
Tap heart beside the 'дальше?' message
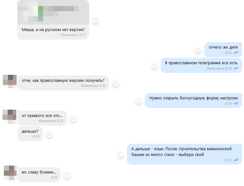coord(49,134)
